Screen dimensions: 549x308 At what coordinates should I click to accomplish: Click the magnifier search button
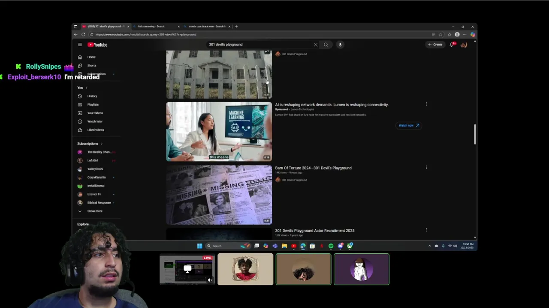click(x=326, y=44)
